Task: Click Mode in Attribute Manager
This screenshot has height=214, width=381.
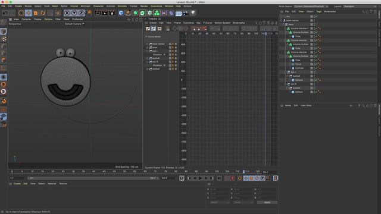Action: coord(288,106)
